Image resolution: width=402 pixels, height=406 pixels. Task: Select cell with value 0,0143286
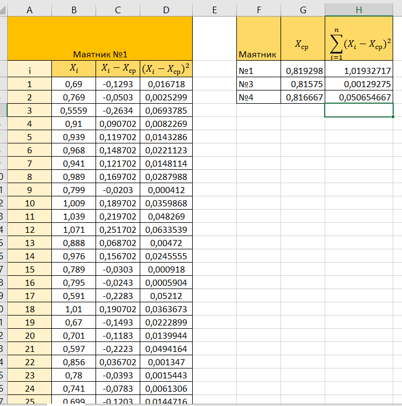(166, 137)
